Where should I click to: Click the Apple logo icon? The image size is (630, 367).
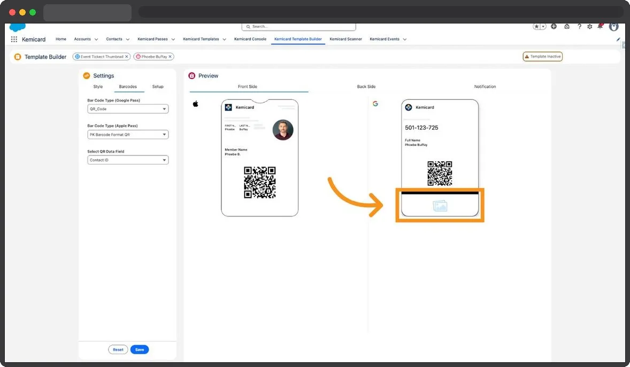pyautogui.click(x=196, y=104)
